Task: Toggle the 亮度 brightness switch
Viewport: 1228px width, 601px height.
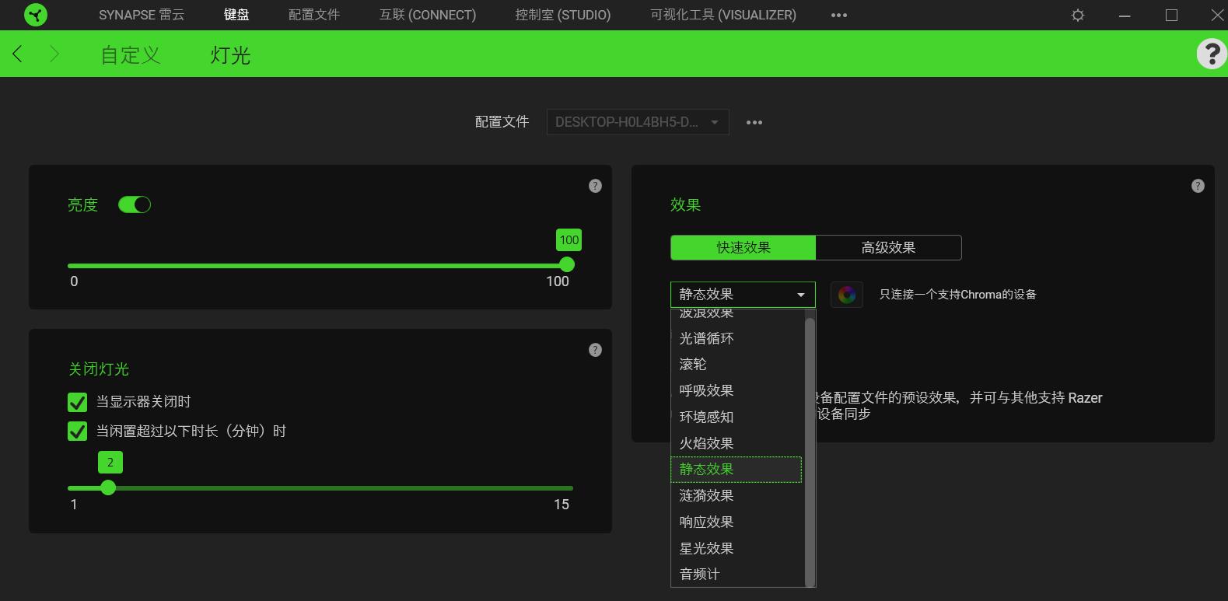Action: tap(135, 204)
